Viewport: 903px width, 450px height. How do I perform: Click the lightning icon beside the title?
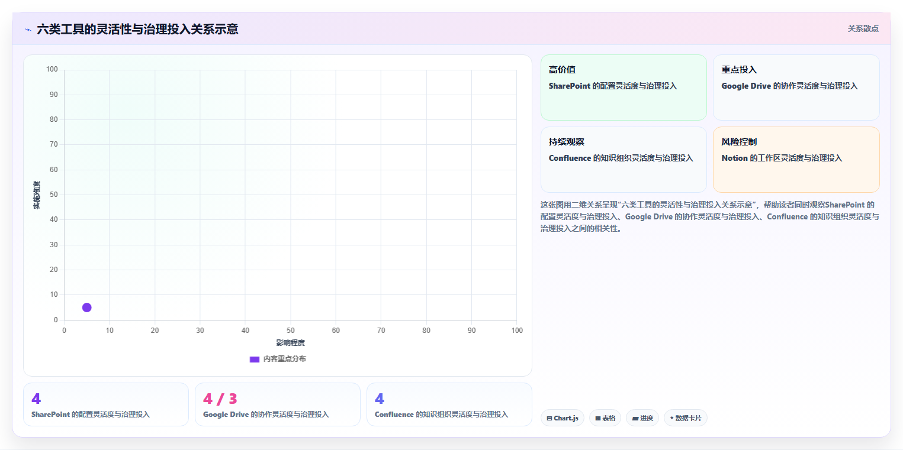(28, 29)
